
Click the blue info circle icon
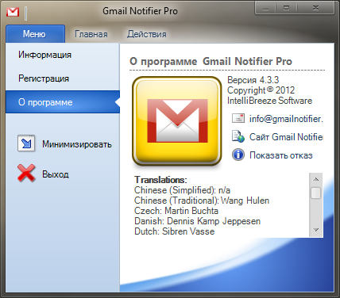238,155
